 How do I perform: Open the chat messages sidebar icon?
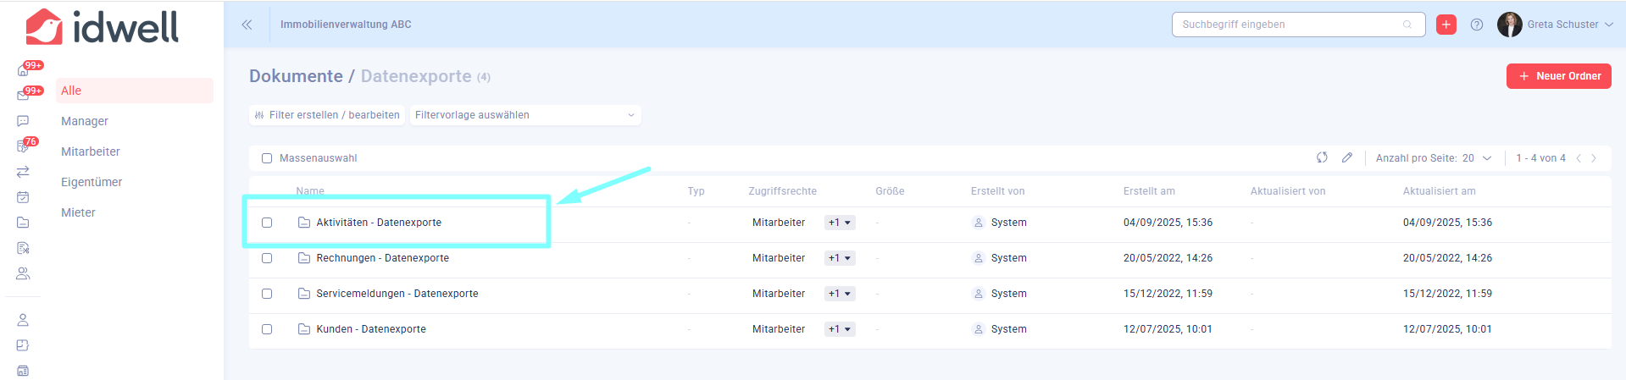[x=23, y=121]
